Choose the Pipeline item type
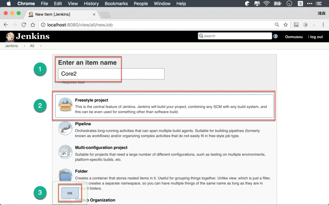329x205 pixels. click(x=83, y=124)
